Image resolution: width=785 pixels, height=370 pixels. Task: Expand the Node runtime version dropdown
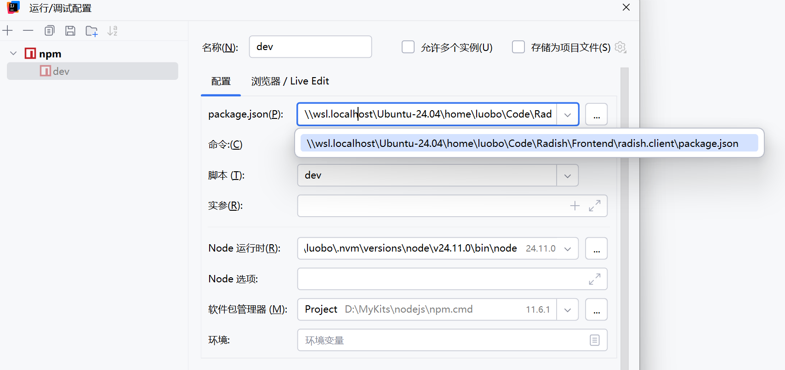(568, 249)
